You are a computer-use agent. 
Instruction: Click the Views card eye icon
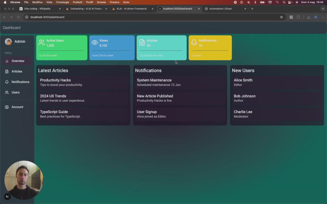tap(95, 42)
